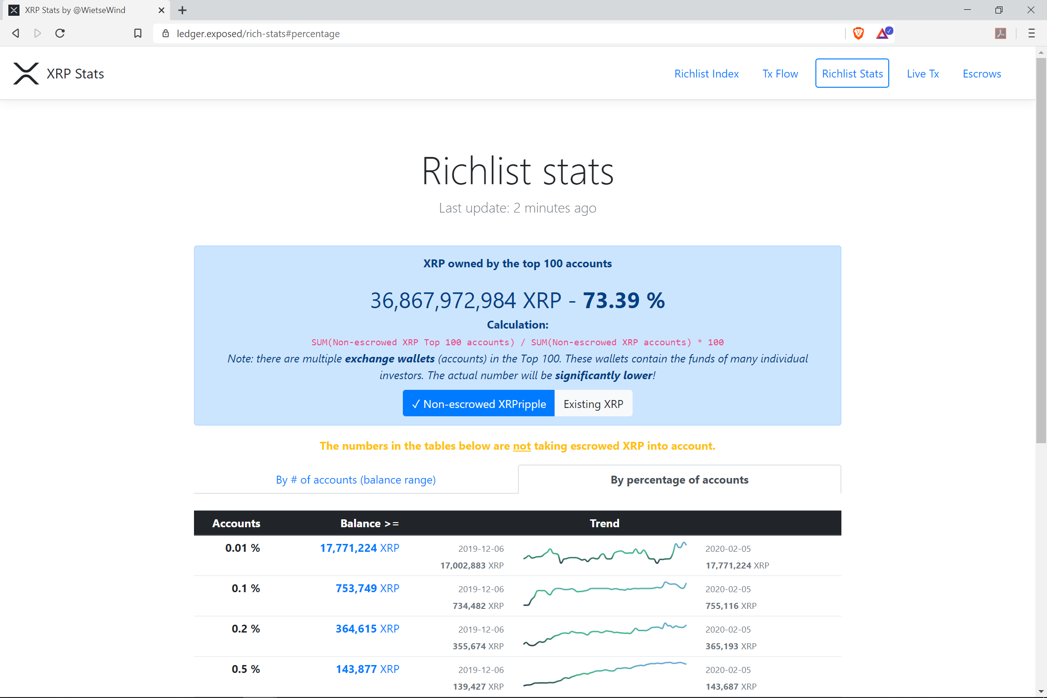Open the Richlist Index page
Screen dimensions: 1047x698
point(706,73)
